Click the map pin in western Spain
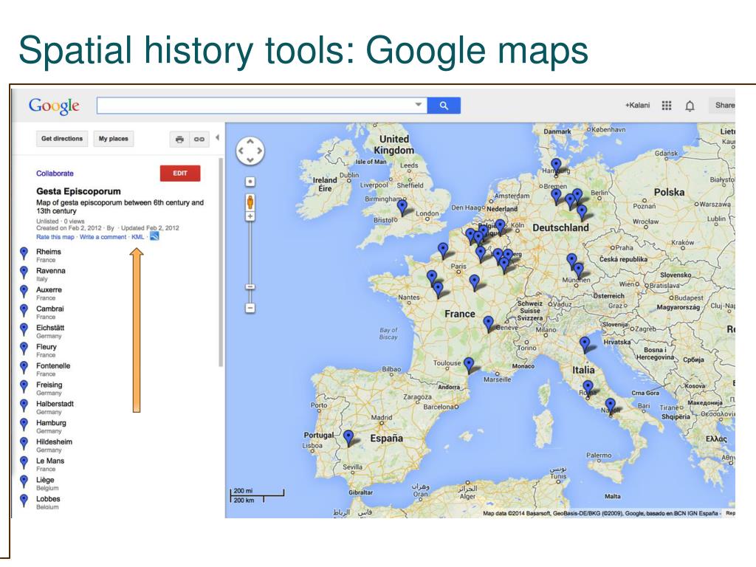 pos(348,439)
